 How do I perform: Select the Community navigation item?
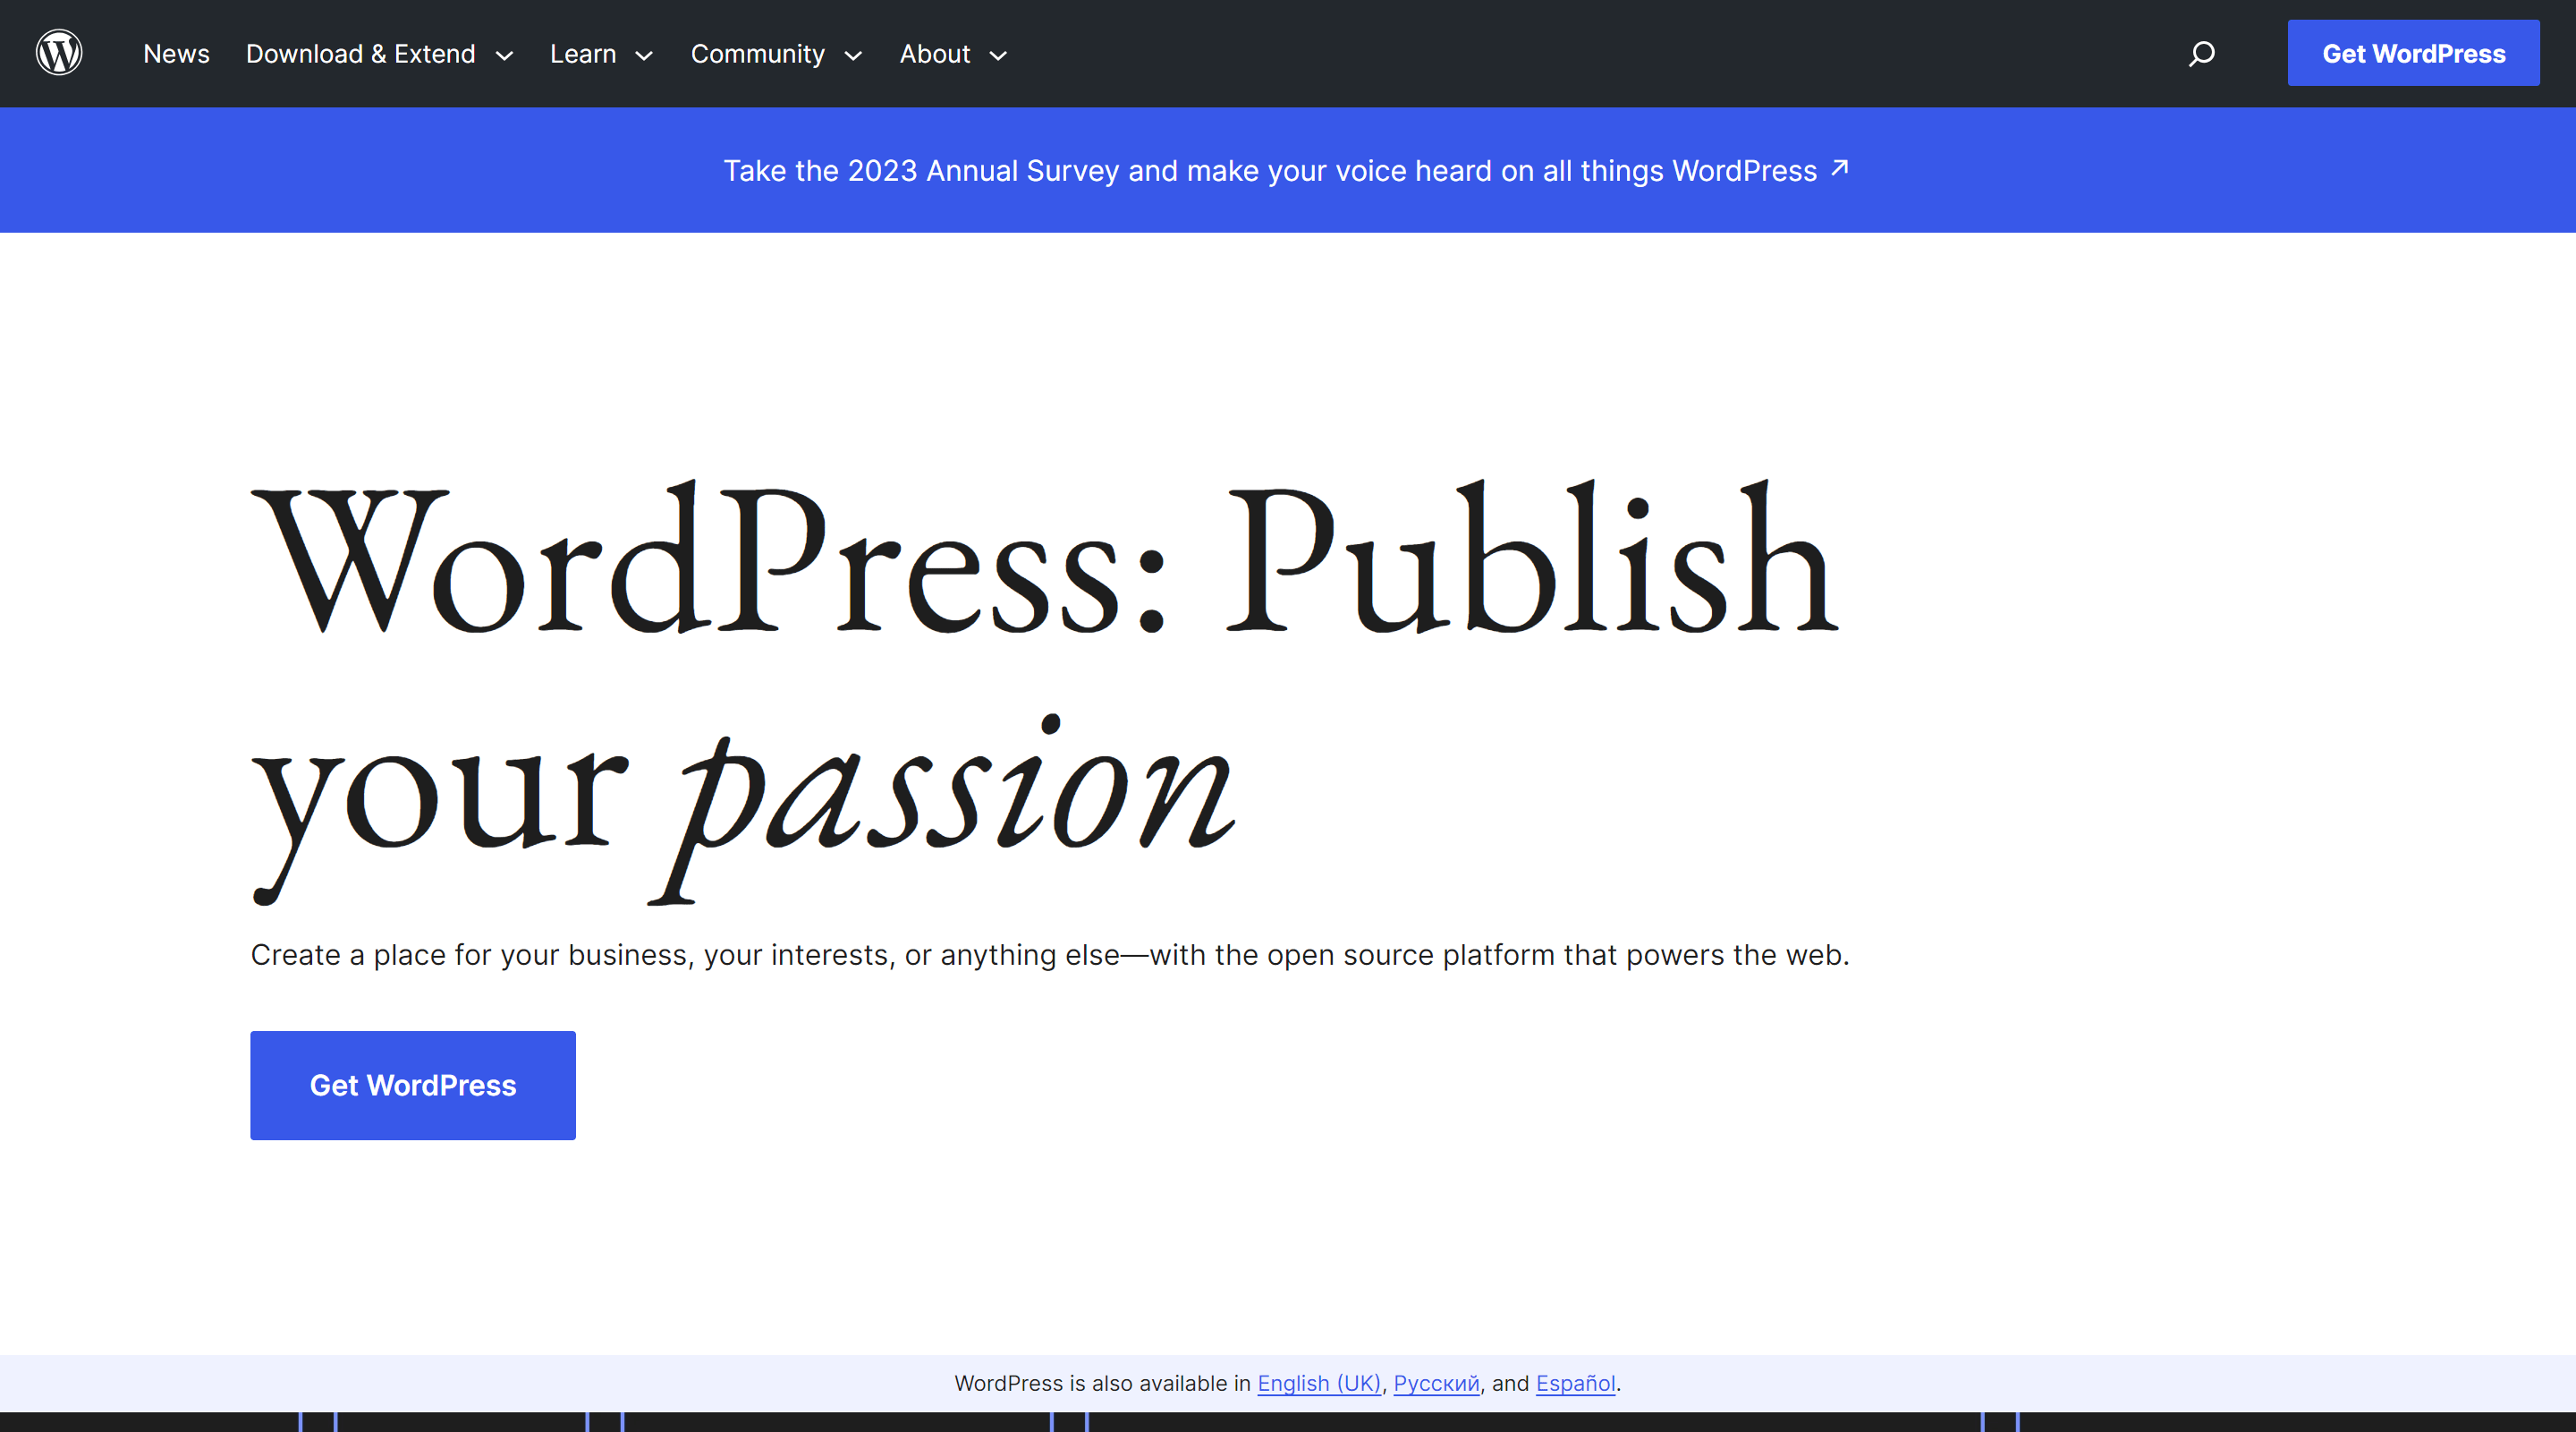(x=757, y=54)
